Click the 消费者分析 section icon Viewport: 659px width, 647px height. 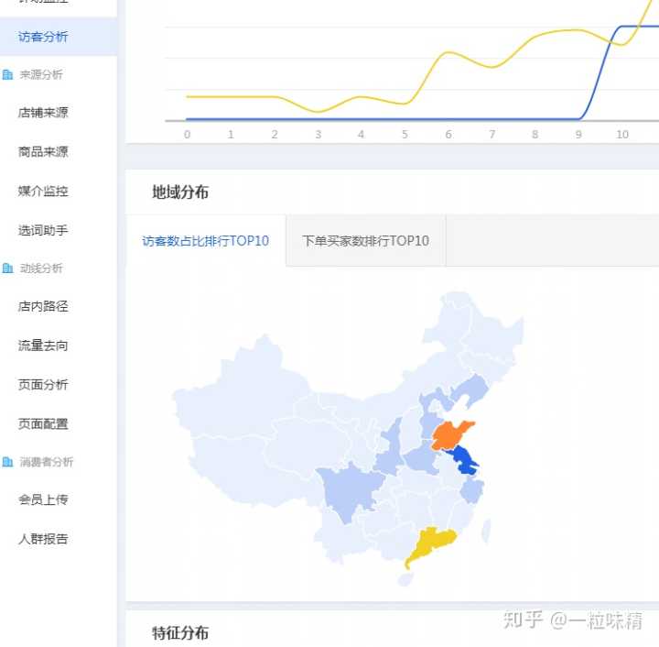[7, 462]
